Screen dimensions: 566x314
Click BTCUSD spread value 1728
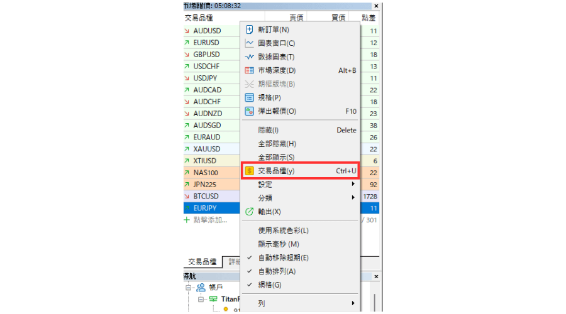coord(370,197)
